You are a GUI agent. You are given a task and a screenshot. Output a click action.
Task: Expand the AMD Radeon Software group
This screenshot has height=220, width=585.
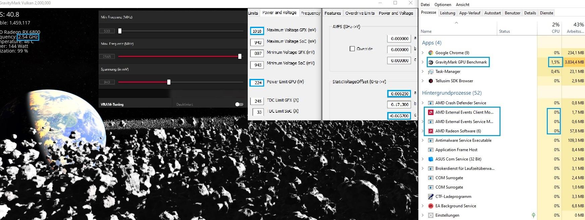pyautogui.click(x=423, y=131)
